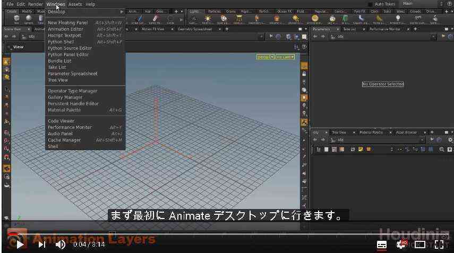Select the viewport Select tool icon at top left
The height and width of the screenshot is (253, 454).
pos(6,62)
